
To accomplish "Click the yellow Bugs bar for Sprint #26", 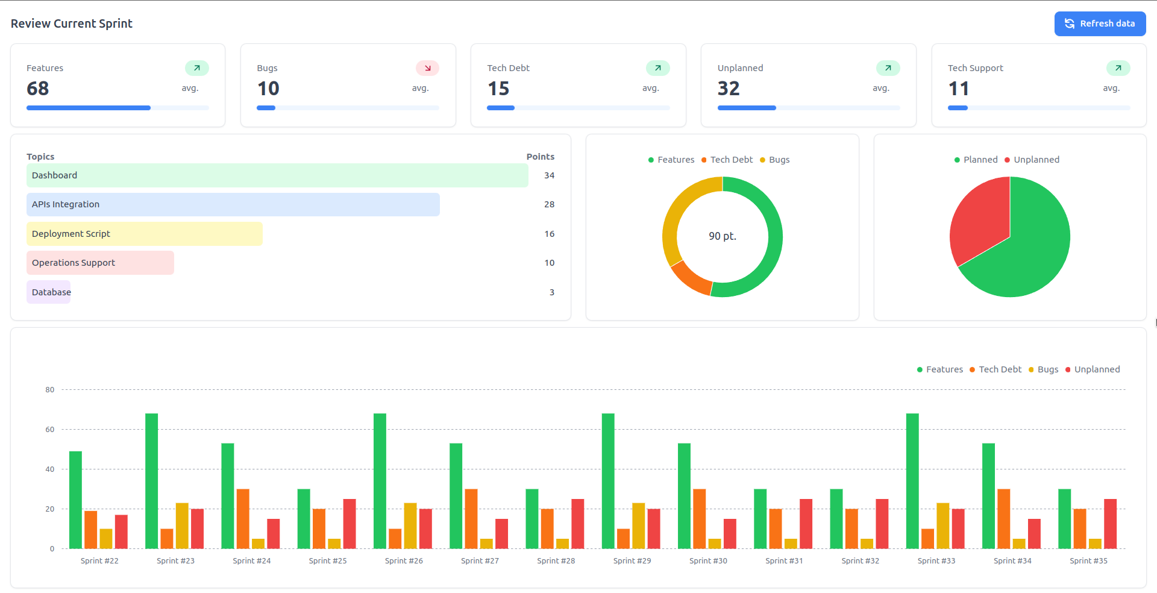I will 410,526.
